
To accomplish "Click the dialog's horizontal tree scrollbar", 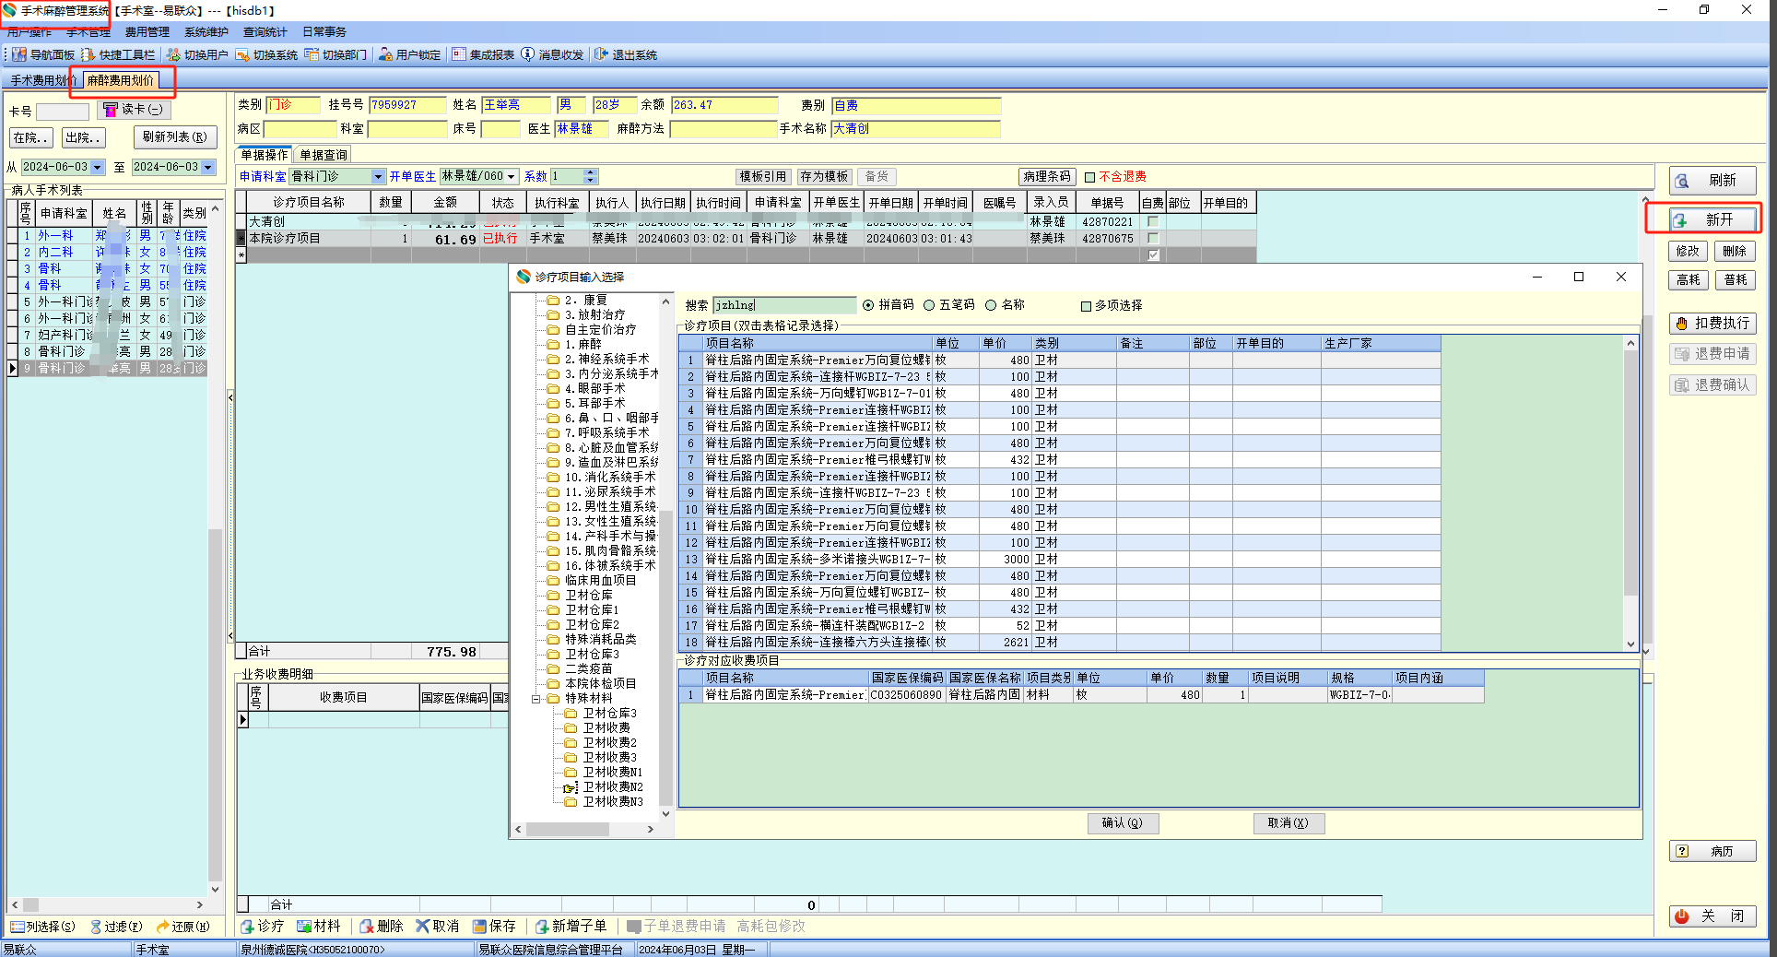I will 583,829.
